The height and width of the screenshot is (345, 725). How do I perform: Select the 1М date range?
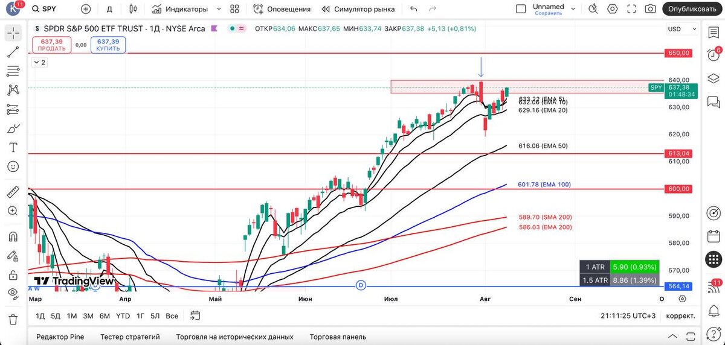pyautogui.click(x=72, y=315)
